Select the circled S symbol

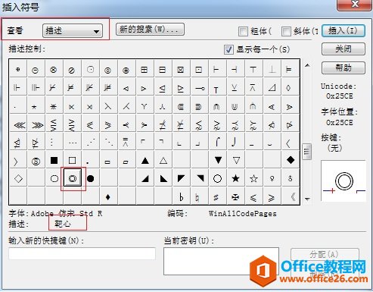(x=36, y=161)
